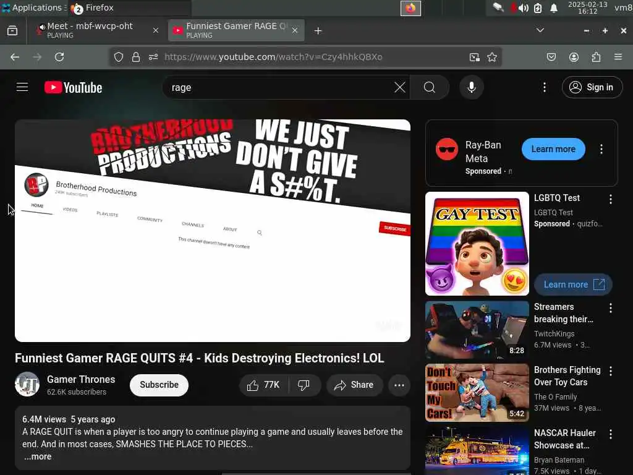The width and height of the screenshot is (633, 475).
Task: Open LGBTQ Test ad options menu
Action: [610, 199]
